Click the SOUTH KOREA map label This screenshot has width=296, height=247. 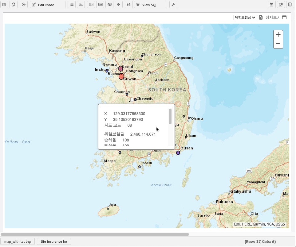point(167,90)
